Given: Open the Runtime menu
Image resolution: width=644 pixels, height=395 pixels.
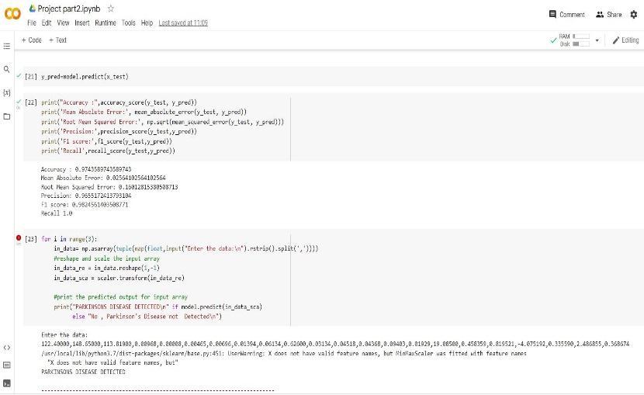Looking at the screenshot, I should 106,23.
